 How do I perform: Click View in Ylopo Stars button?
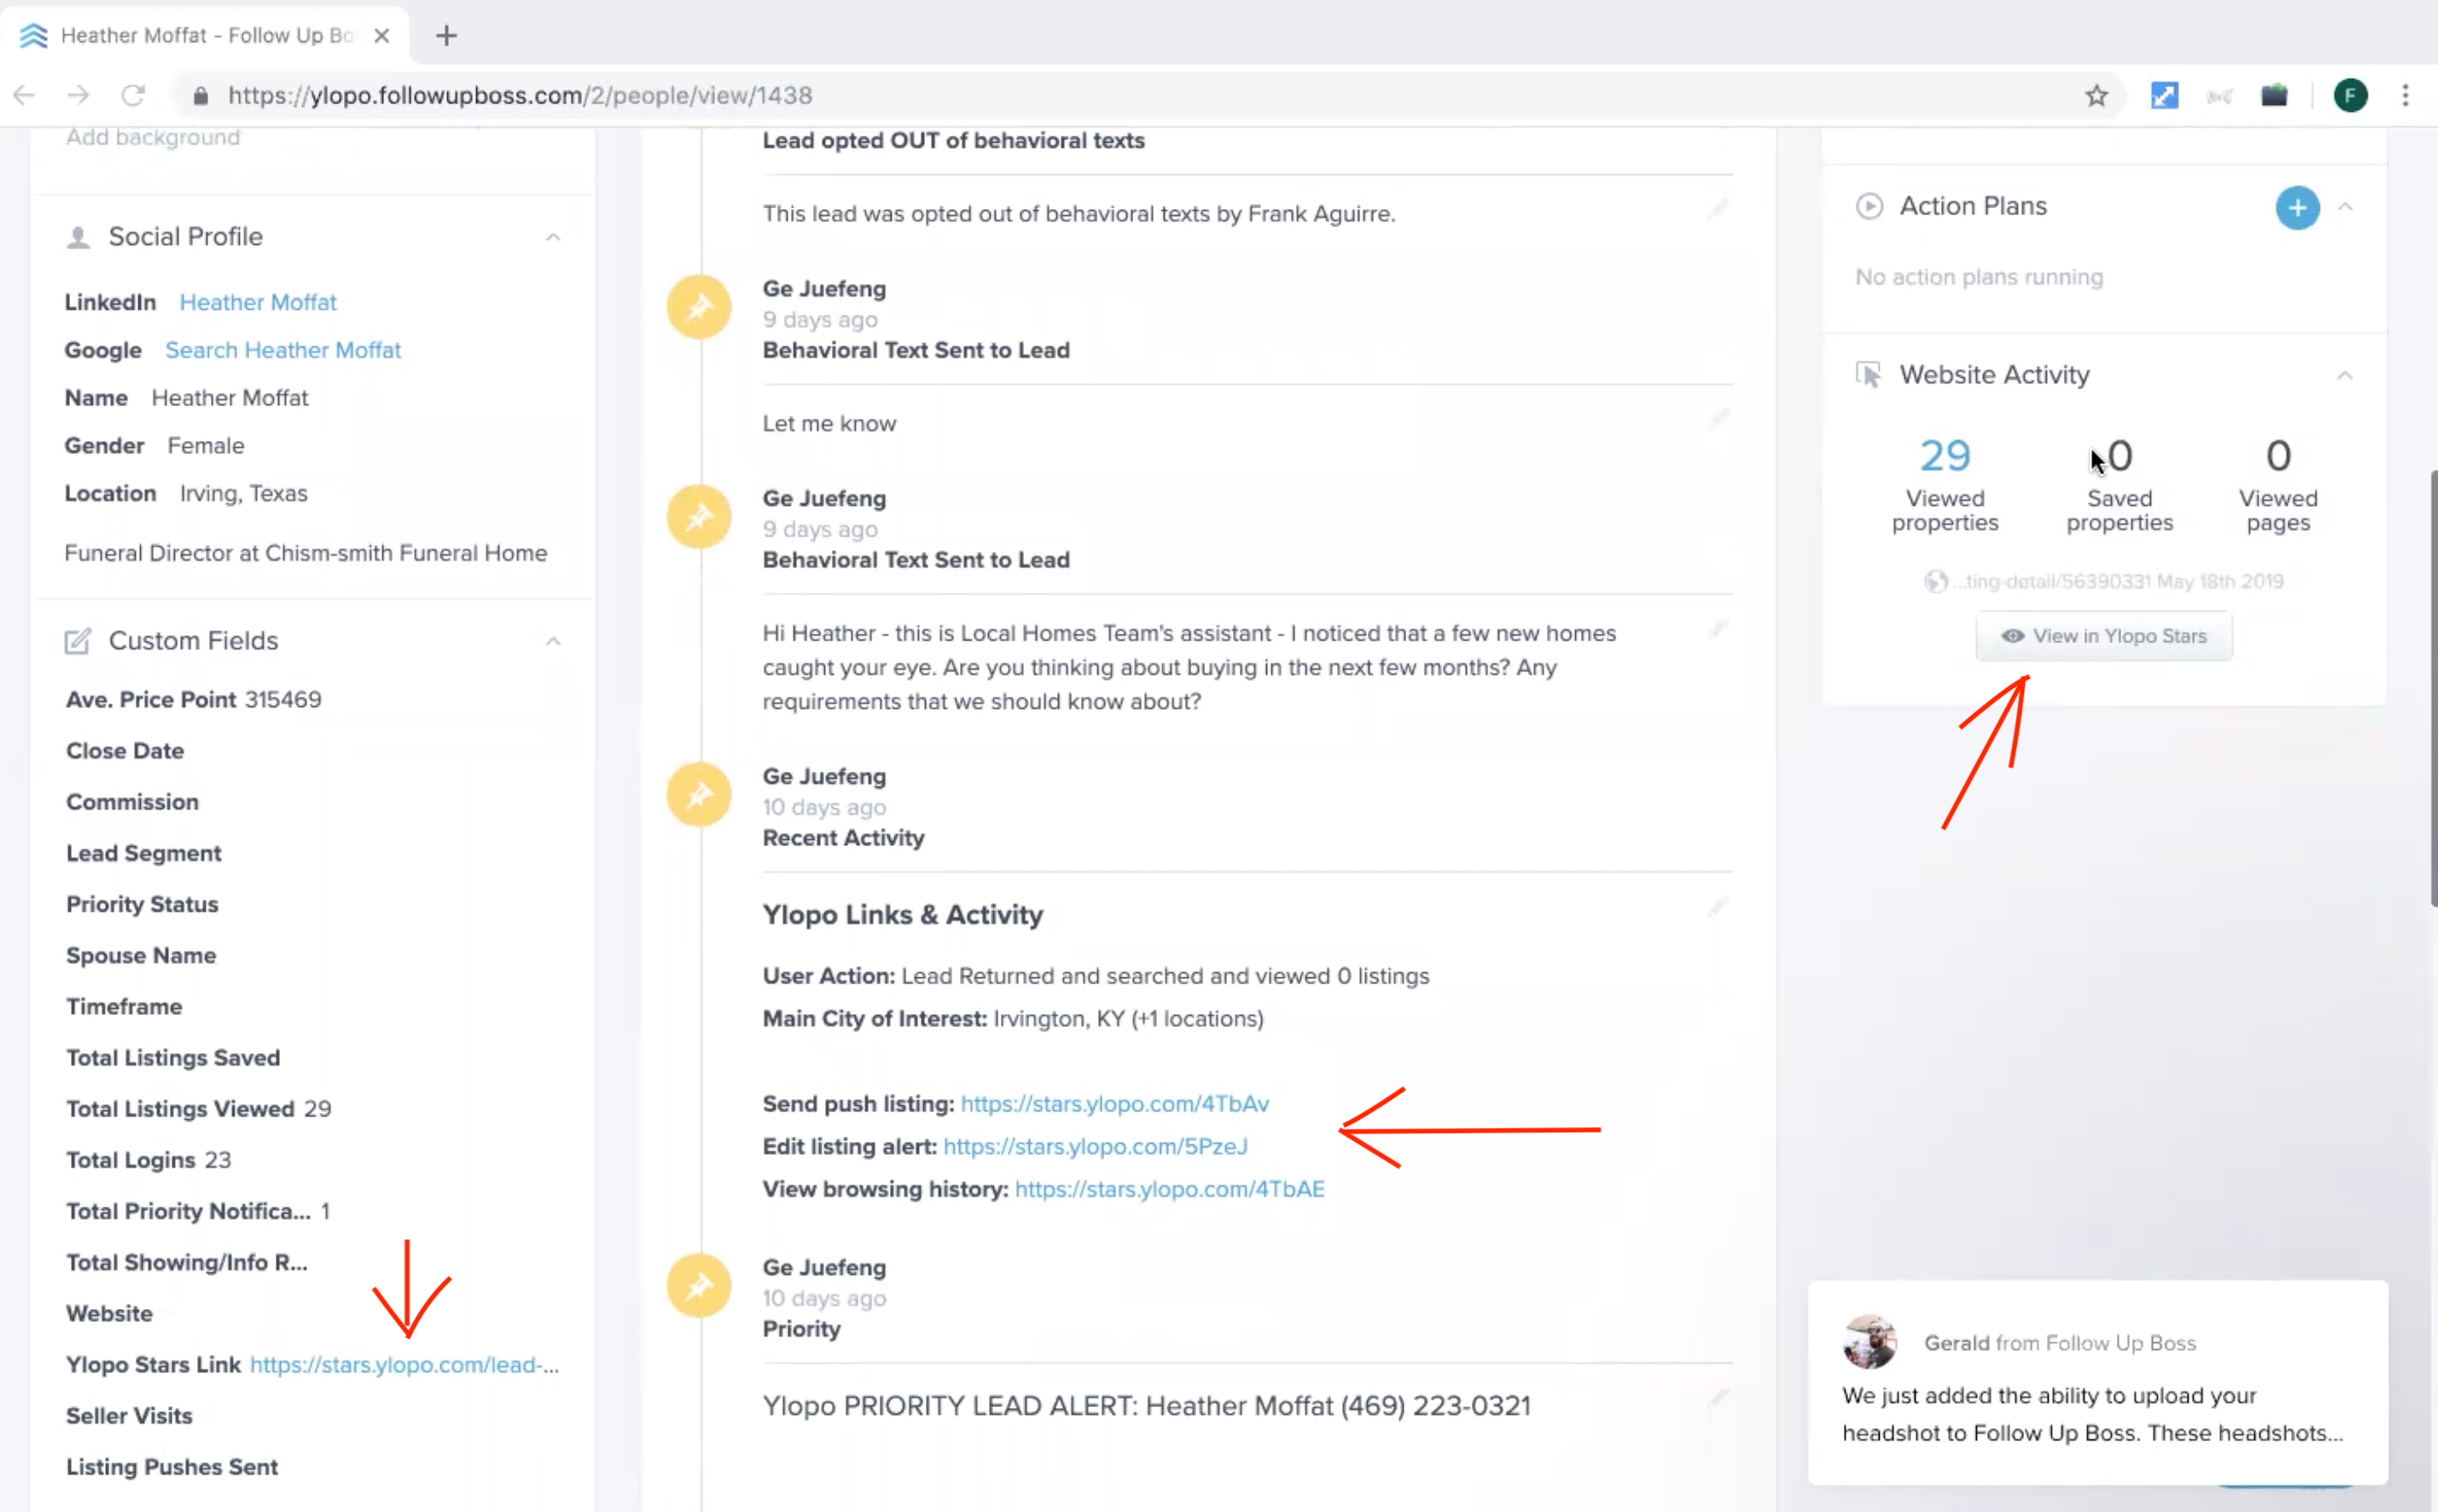(x=2103, y=636)
